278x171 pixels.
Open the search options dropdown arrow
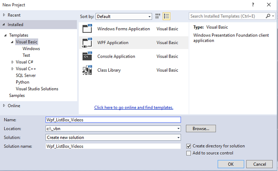coord(273,16)
